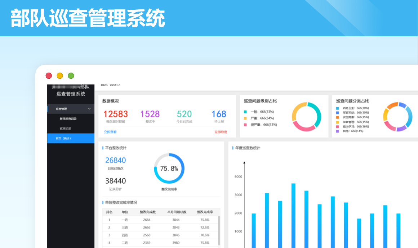Click the 整改完成数 column header
The height and width of the screenshot is (248, 418).
click(147, 212)
